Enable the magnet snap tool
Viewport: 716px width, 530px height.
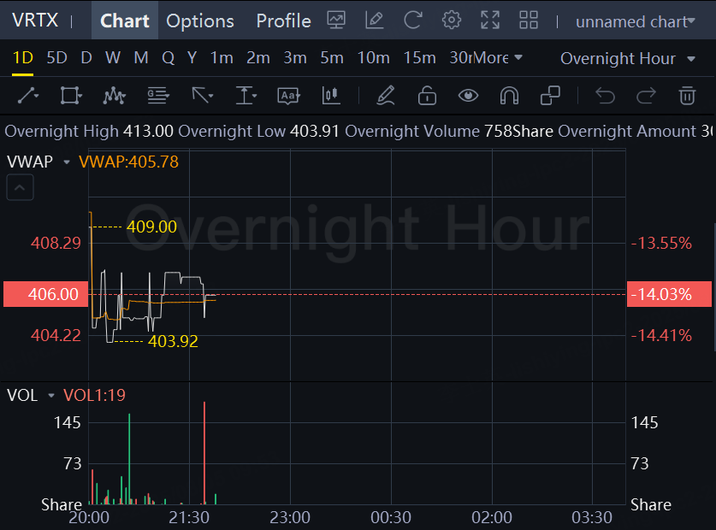[509, 96]
